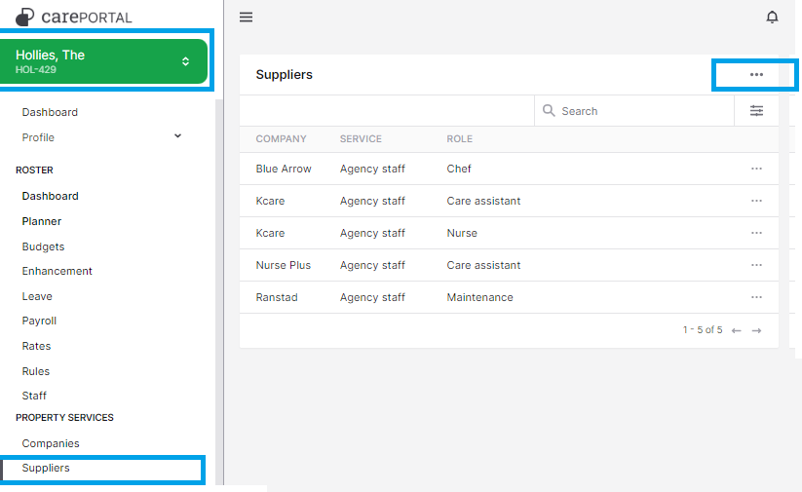Open Kcare Nurse row options
802x492 pixels.
(756, 233)
